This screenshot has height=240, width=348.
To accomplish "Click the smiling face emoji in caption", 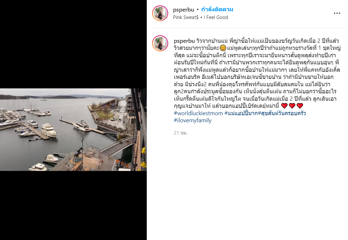I will pyautogui.click(x=223, y=48).
